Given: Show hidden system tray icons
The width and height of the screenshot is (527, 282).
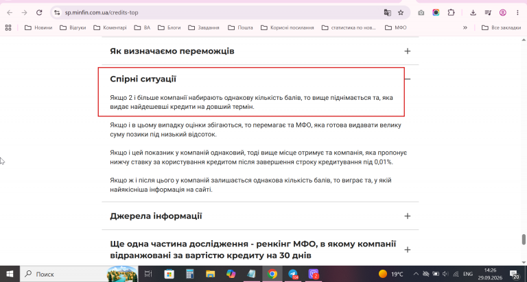Looking at the screenshot, I should click(416, 274).
